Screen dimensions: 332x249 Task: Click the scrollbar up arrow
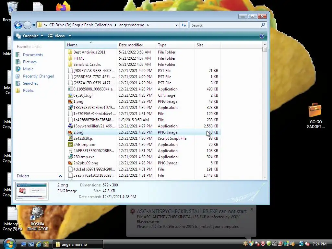(x=265, y=44)
